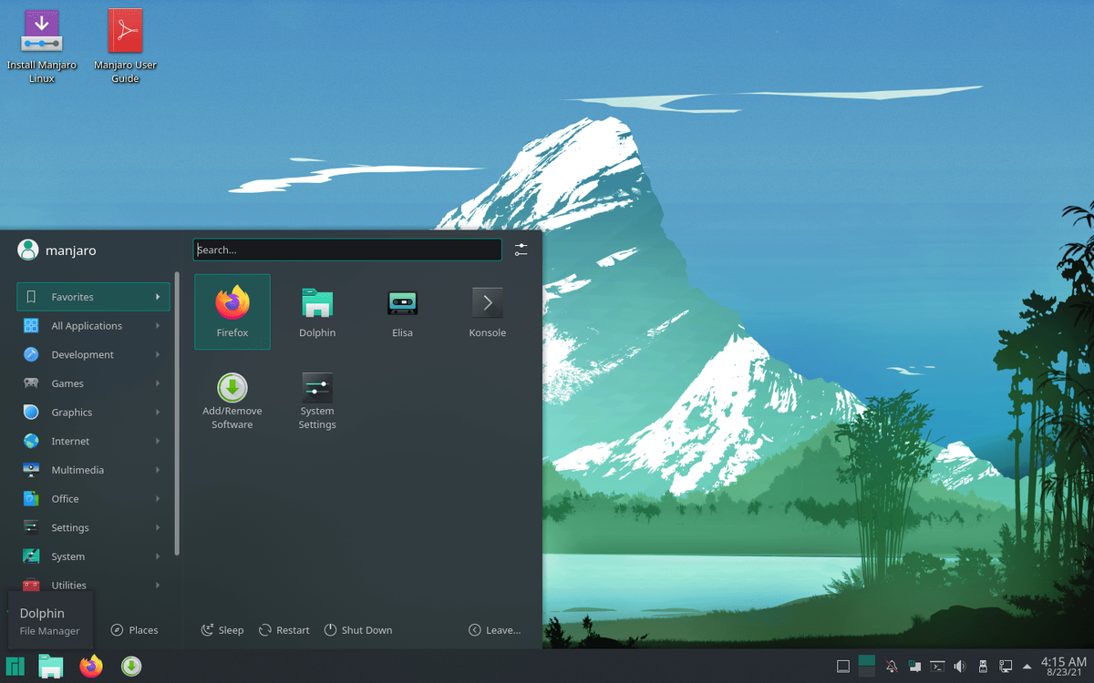Switch to the Places tab

point(135,629)
